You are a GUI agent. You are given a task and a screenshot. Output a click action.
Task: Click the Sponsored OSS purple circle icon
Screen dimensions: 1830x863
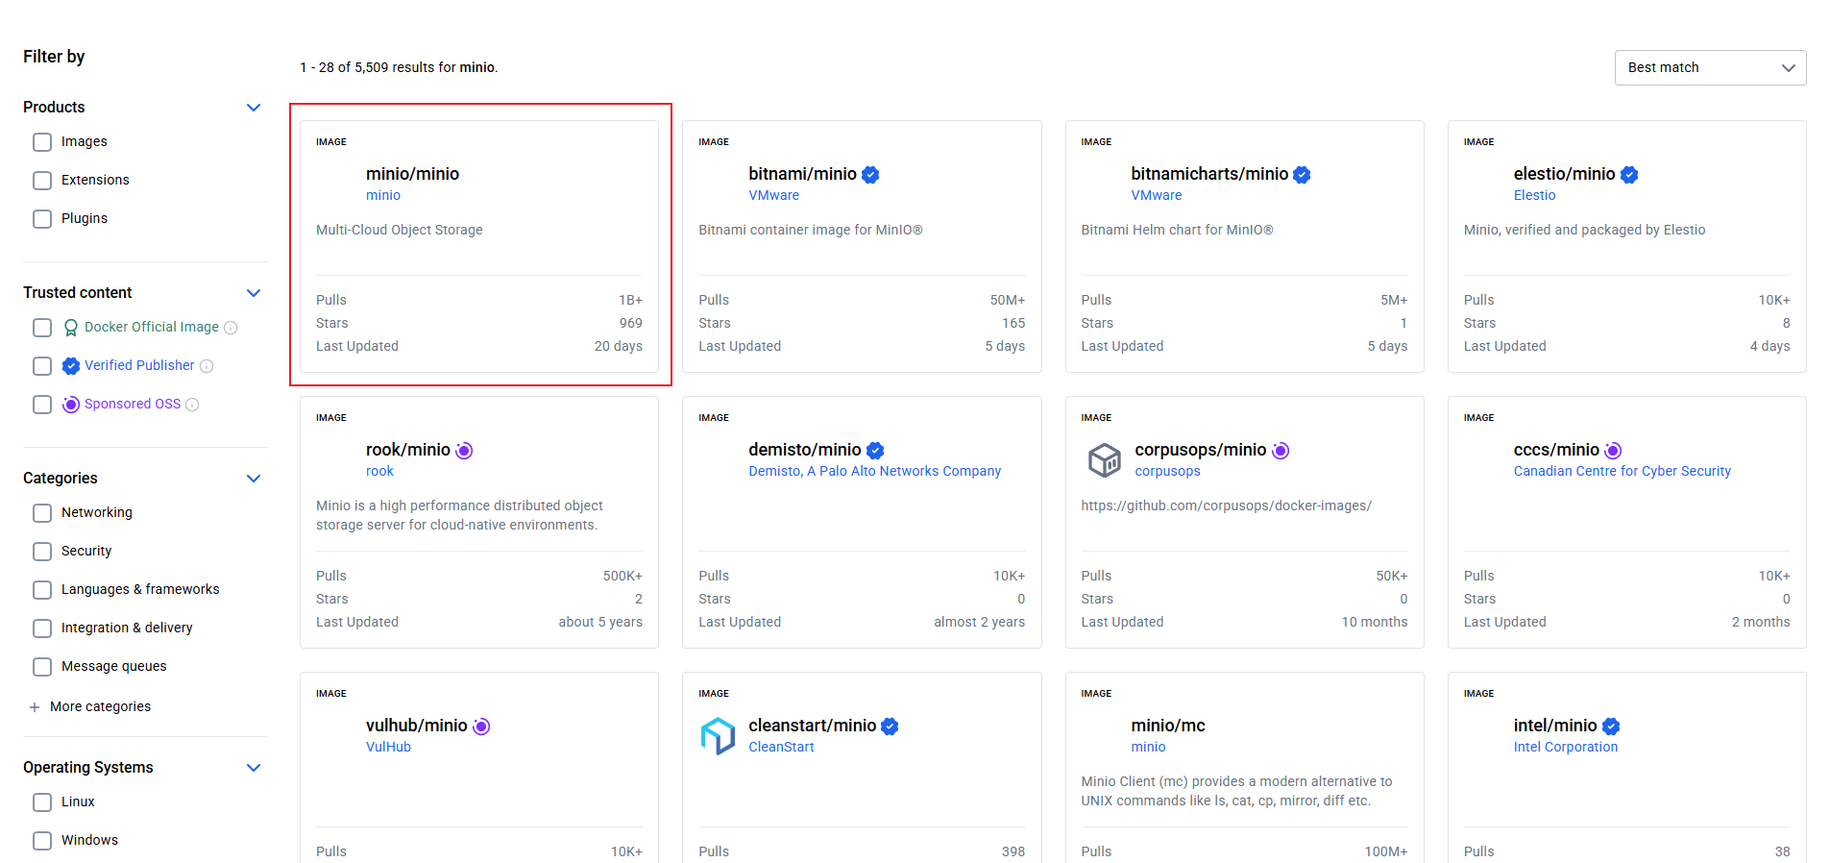coord(71,405)
